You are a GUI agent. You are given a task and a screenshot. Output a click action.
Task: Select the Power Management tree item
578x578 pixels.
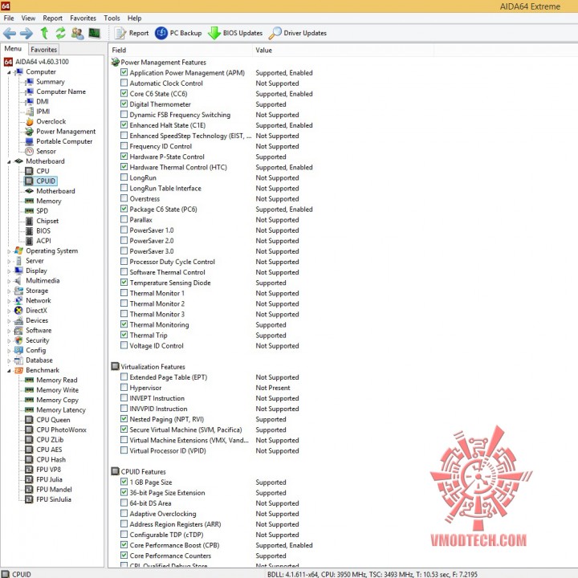pyautogui.click(x=60, y=131)
